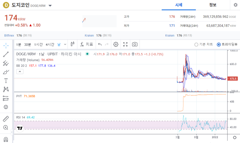Set interval to 30분

point(28,44)
